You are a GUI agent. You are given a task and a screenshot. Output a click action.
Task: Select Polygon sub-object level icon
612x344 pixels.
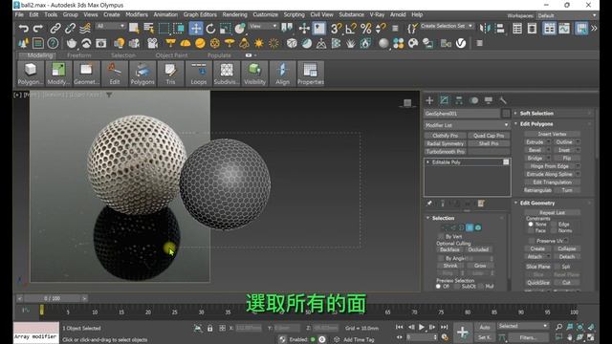470,227
